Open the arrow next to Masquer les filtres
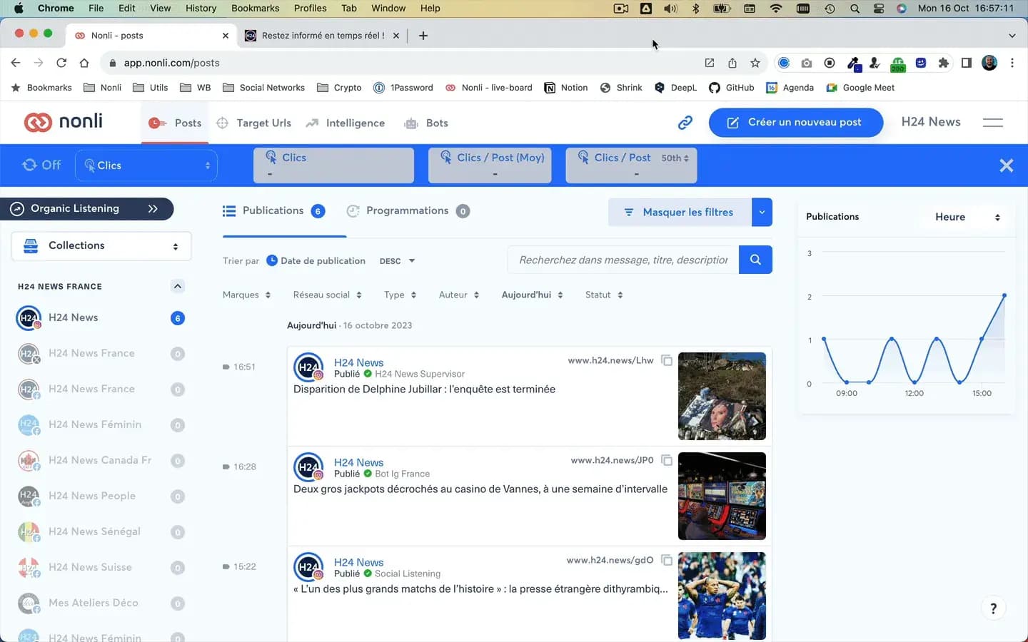Viewport: 1028px width, 642px height. coord(762,212)
